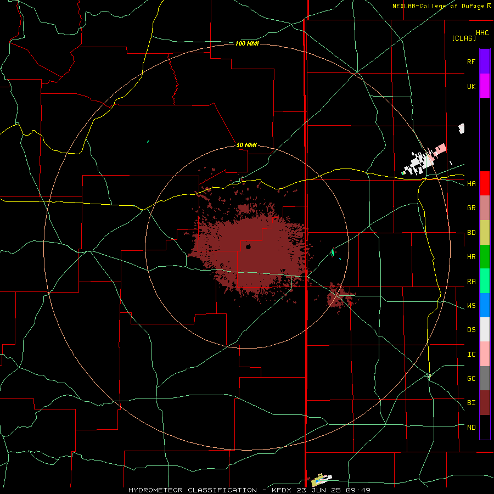Click the UK magenta legend swatch
Screen dimensions: 494x494
pos(485,86)
